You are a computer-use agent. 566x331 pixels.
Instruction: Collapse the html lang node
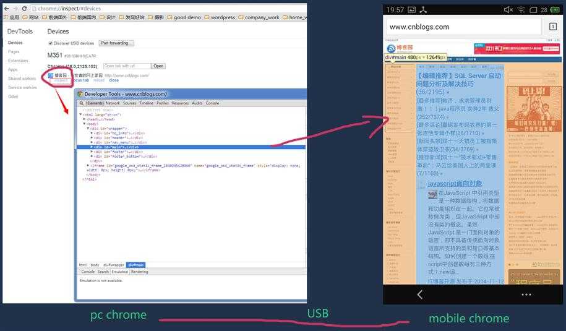pos(80,114)
